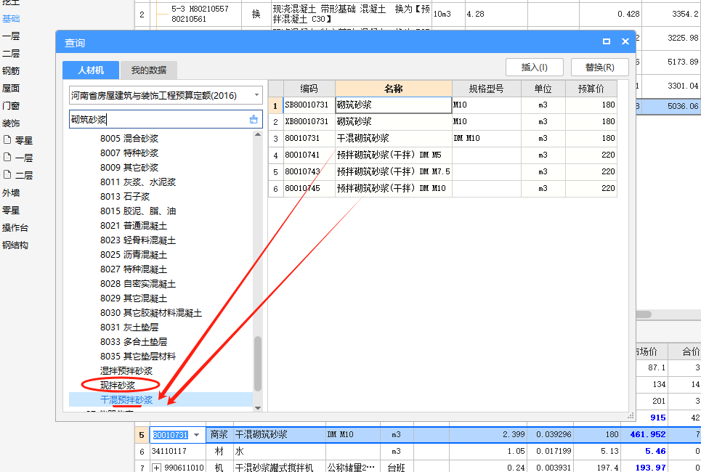This screenshot has width=701, height=472.
Task: Click 编码 column header
Action: click(309, 89)
